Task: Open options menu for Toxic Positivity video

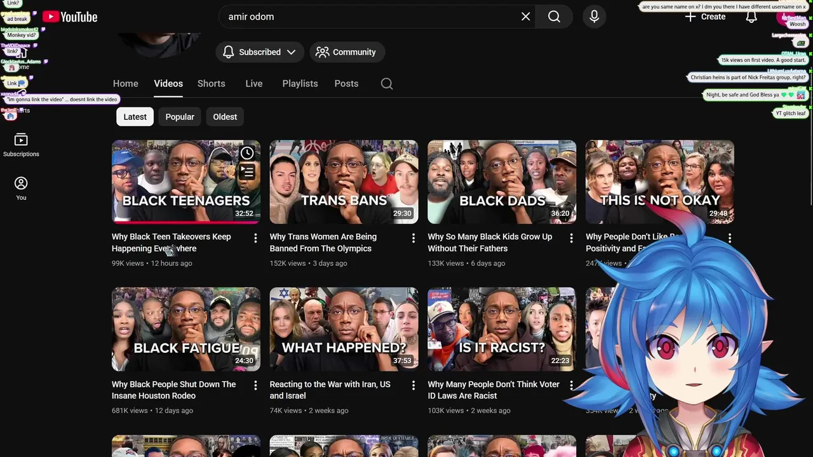Action: (729, 238)
